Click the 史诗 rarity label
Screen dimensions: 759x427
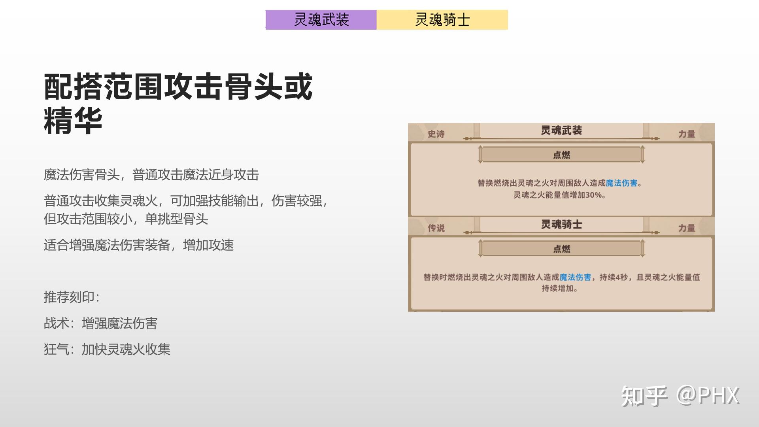[436, 134]
